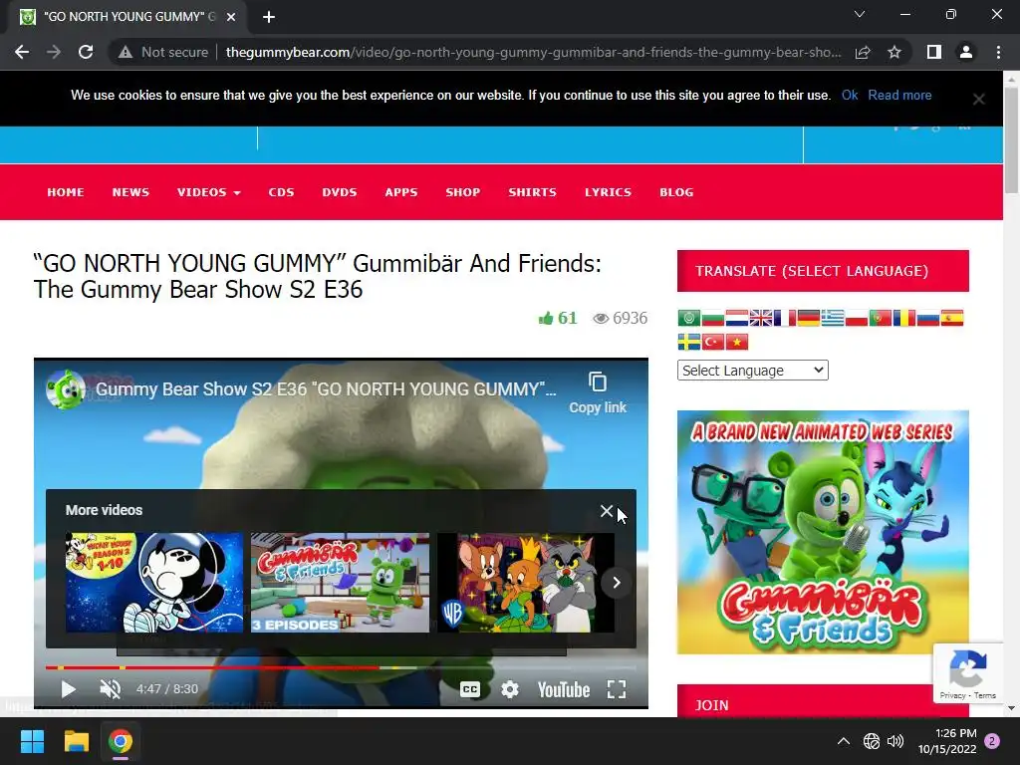Screen dimensions: 1020x765
Task: Translate using the Russian flag
Action: [927, 318]
